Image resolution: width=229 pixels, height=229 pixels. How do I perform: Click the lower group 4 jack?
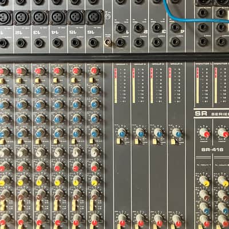pyautogui.click(x=175, y=42)
